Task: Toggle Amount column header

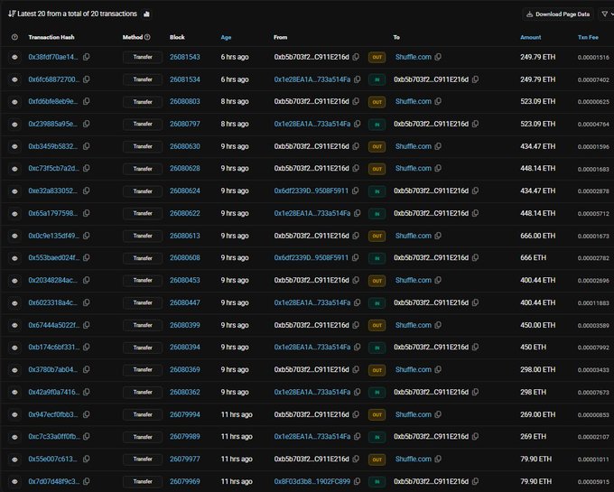Action: click(531, 38)
